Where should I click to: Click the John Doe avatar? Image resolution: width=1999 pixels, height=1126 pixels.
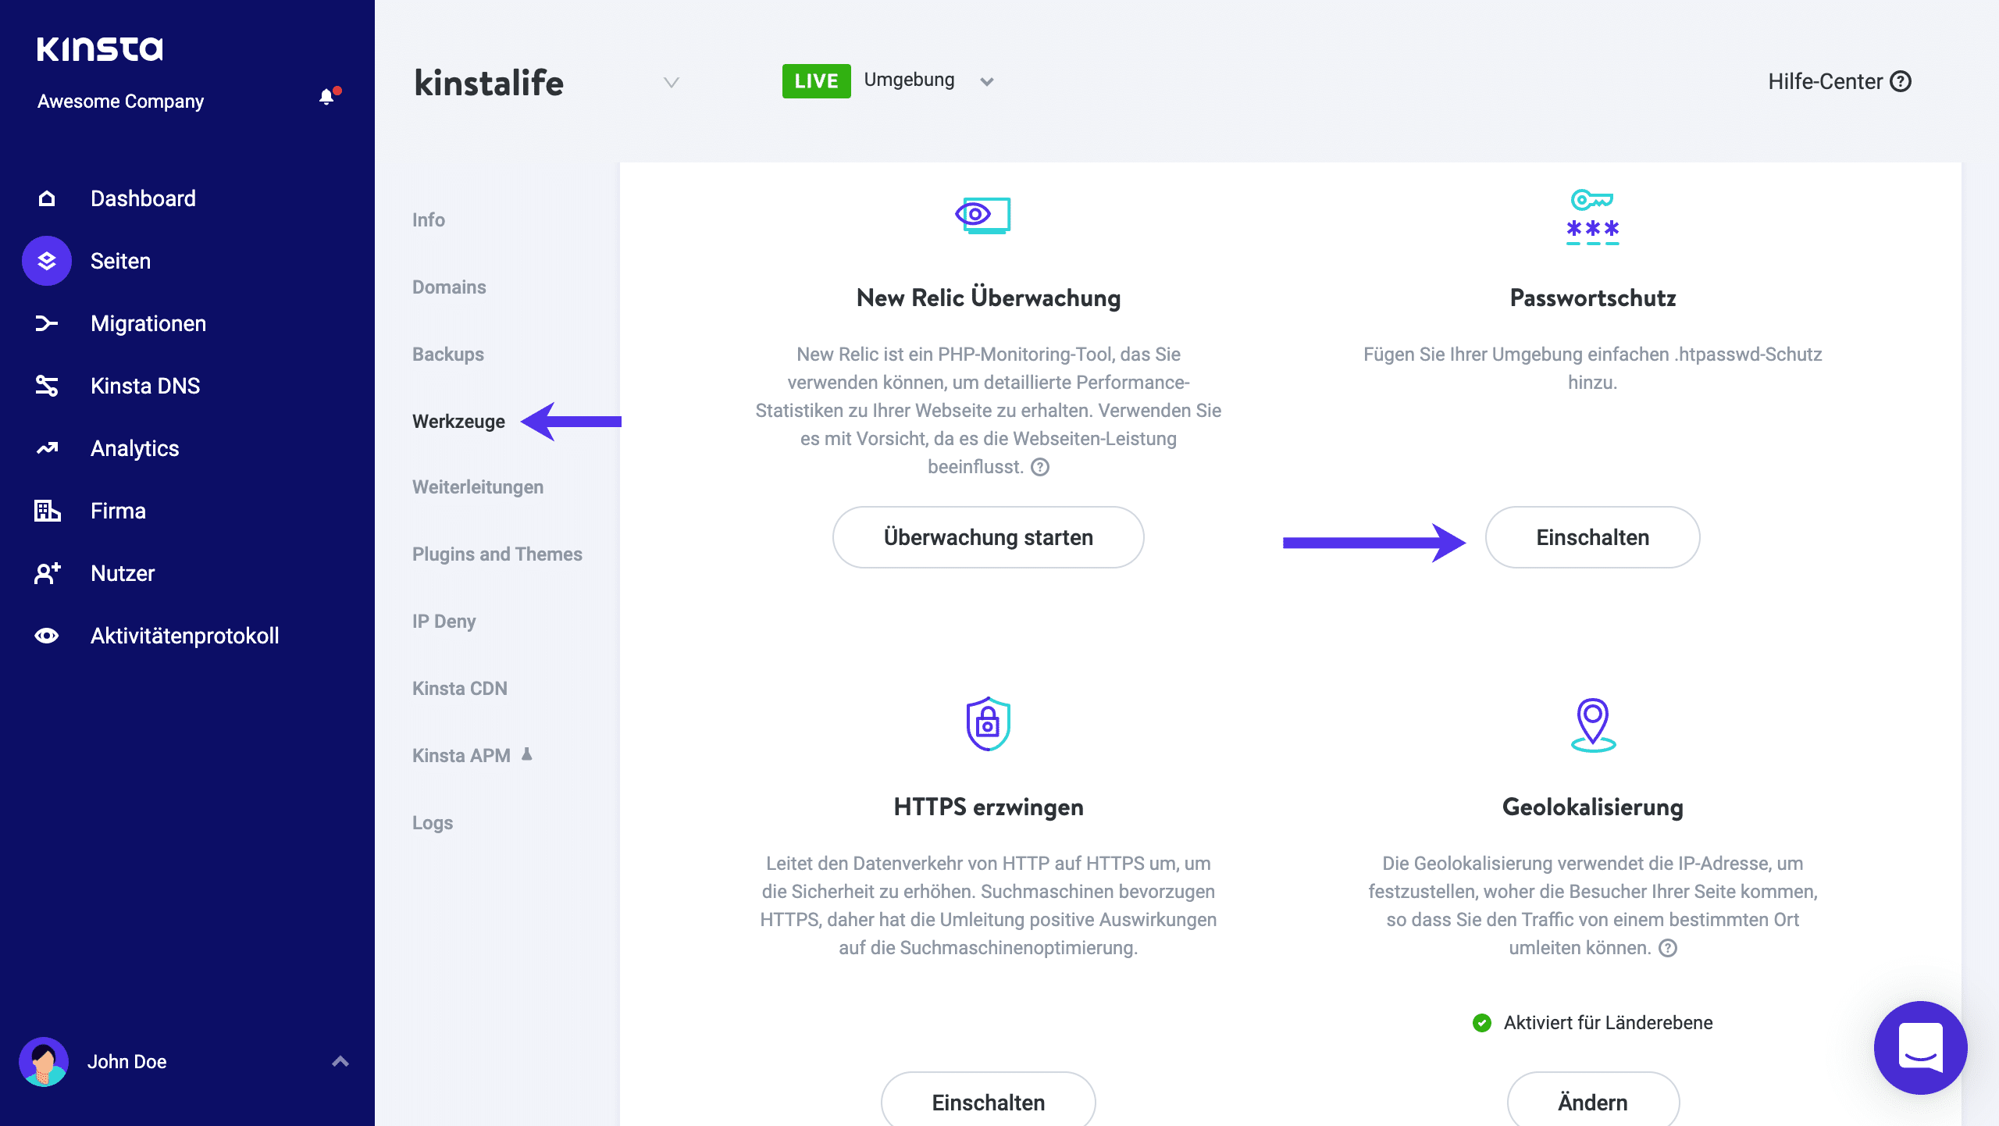coord(44,1061)
